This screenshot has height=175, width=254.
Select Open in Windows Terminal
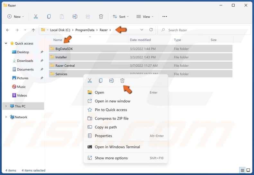[x=125, y=147]
